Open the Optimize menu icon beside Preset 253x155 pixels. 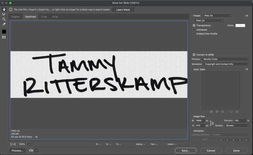point(246,16)
